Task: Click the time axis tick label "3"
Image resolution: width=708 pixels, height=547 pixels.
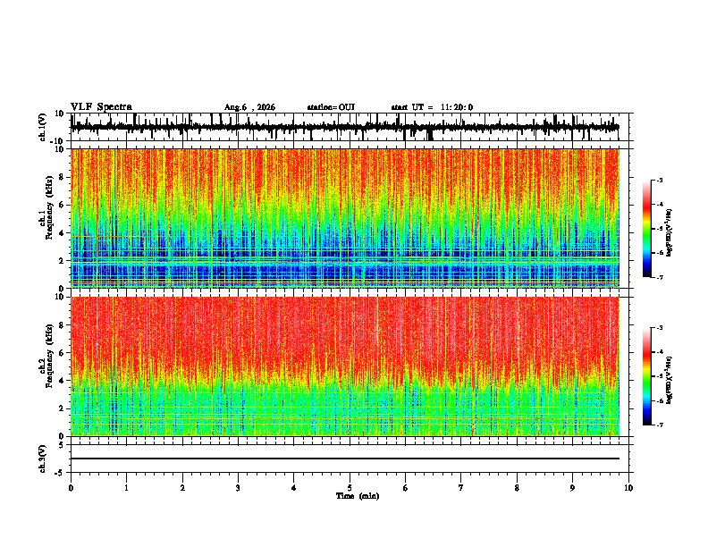Action: [x=238, y=488]
